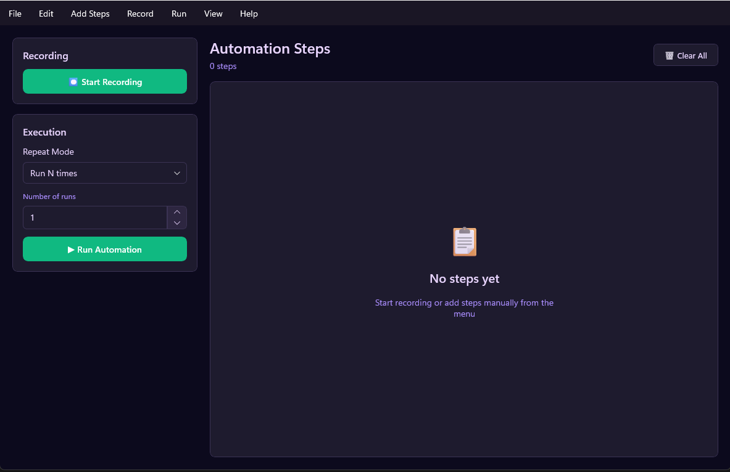Click the clipboard icon in the empty steps area
The width and height of the screenshot is (730, 472).
464,242
